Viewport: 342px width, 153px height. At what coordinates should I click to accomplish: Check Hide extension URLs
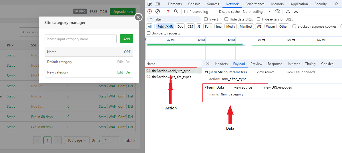[259, 19]
